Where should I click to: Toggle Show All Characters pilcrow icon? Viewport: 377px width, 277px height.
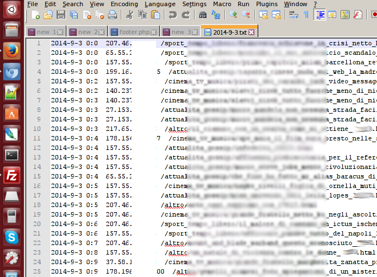[306, 15]
